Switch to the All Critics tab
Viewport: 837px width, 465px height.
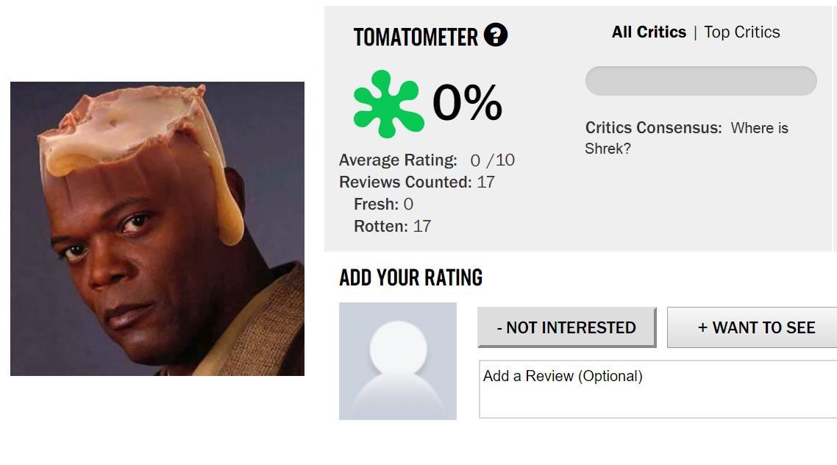(x=649, y=32)
